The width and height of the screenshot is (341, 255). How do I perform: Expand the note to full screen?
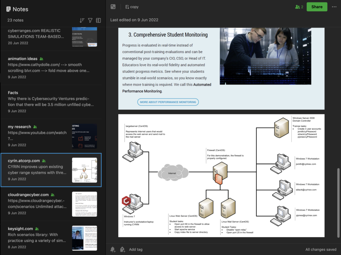pyautogui.click(x=113, y=7)
